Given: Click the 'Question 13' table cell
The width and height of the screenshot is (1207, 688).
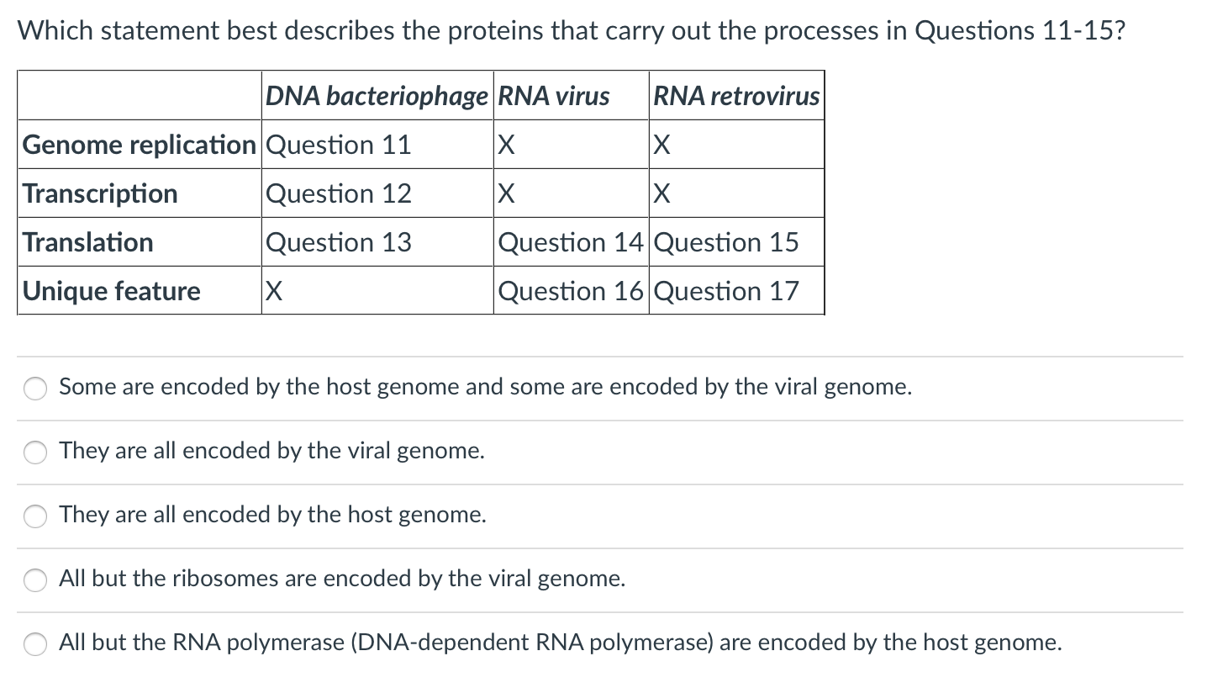Looking at the screenshot, I should click(x=377, y=242).
